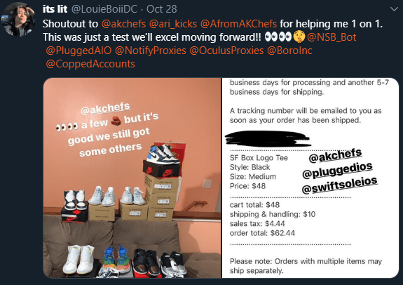Screen dimensions: 403x285
Task: Open the @CoppedAccounts mention link
Action: click(90, 64)
